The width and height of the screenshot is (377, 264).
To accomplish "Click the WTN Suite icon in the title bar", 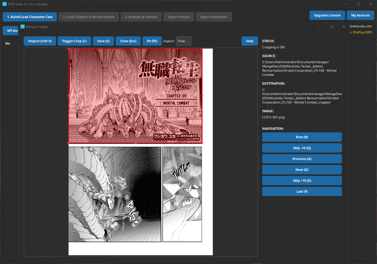I will tap(4, 4).
